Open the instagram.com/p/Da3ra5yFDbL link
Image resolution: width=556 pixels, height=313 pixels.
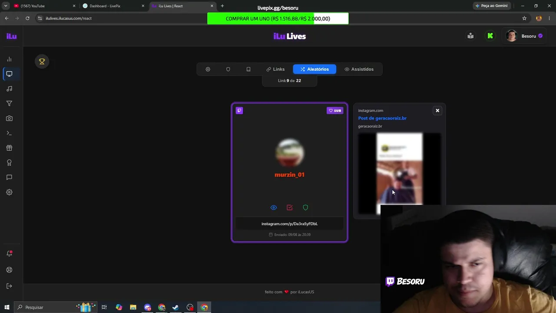pyautogui.click(x=289, y=224)
